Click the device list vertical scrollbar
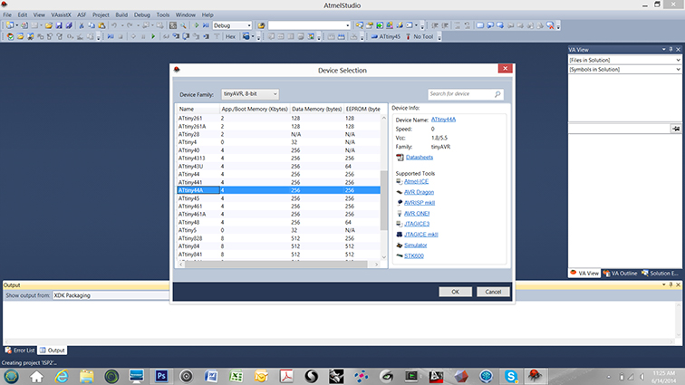This screenshot has width=685, height=385. tap(384, 200)
